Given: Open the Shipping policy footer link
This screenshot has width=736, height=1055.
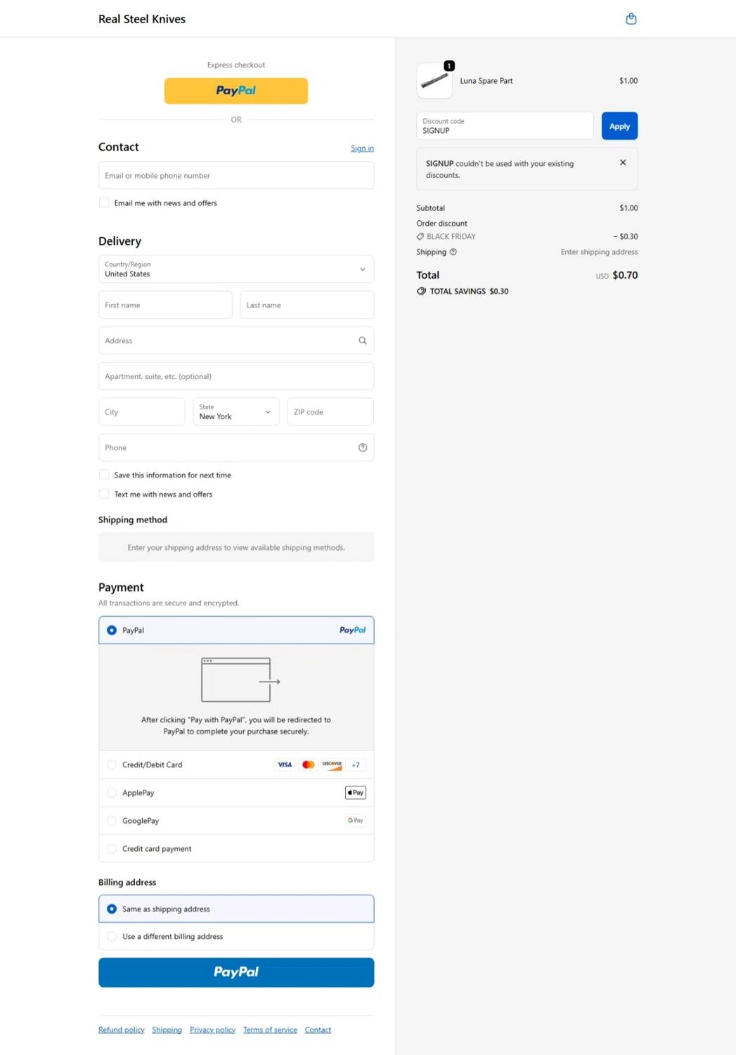Looking at the screenshot, I should click(167, 1030).
